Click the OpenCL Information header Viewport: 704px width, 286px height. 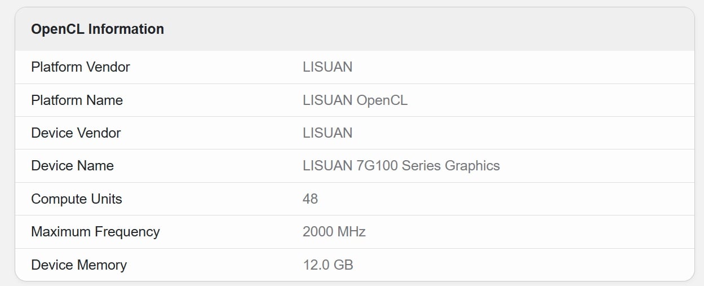(98, 29)
